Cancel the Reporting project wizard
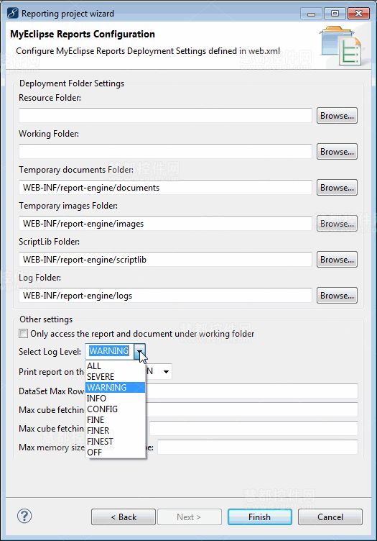This screenshot has width=377, height=541. tap(330, 517)
